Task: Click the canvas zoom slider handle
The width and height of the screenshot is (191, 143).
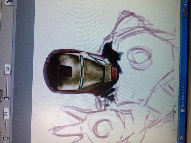Action: (x=175, y=130)
